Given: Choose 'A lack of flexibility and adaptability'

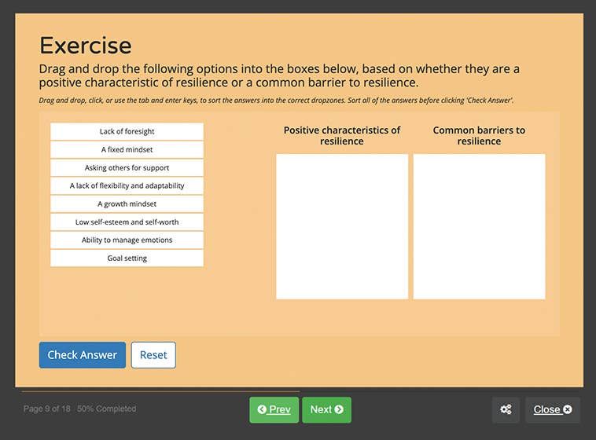Looking at the screenshot, I should pos(127,185).
